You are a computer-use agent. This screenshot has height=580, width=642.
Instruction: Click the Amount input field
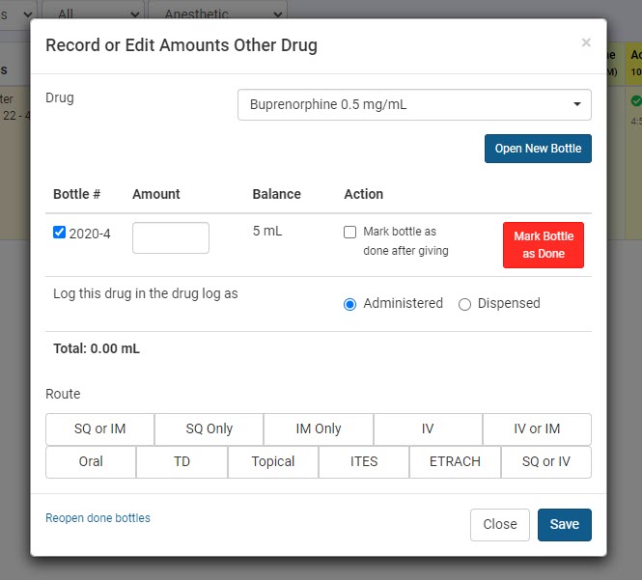pyautogui.click(x=171, y=237)
